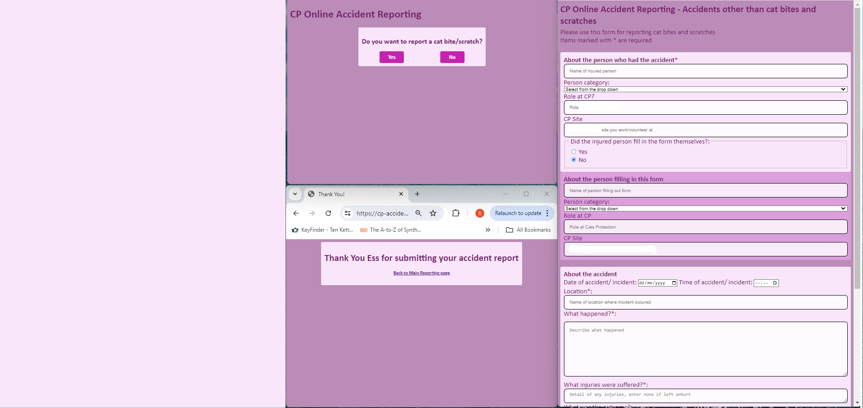Viewport: 863px width, 408px height.
Task: Bookmark this page with the star icon
Action: point(433,213)
